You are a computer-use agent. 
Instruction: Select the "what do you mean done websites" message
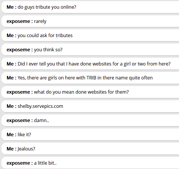click(81, 92)
